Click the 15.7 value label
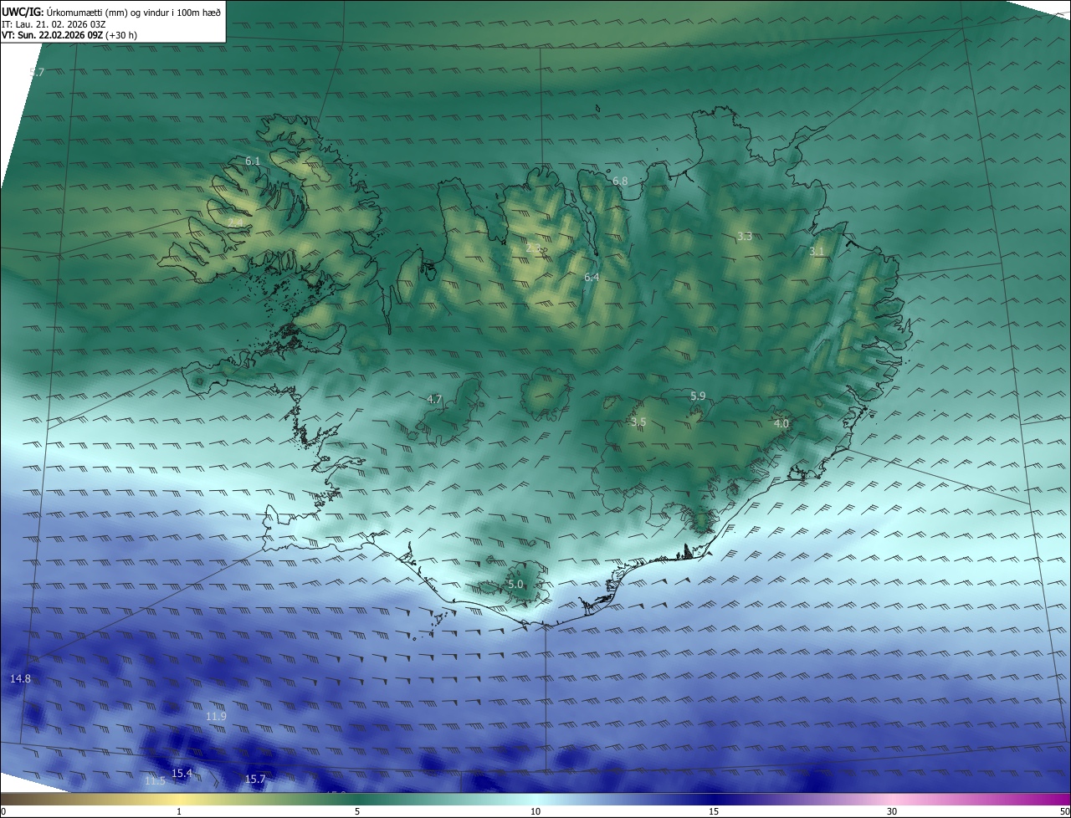Viewport: 1071px width, 818px height. (x=255, y=779)
